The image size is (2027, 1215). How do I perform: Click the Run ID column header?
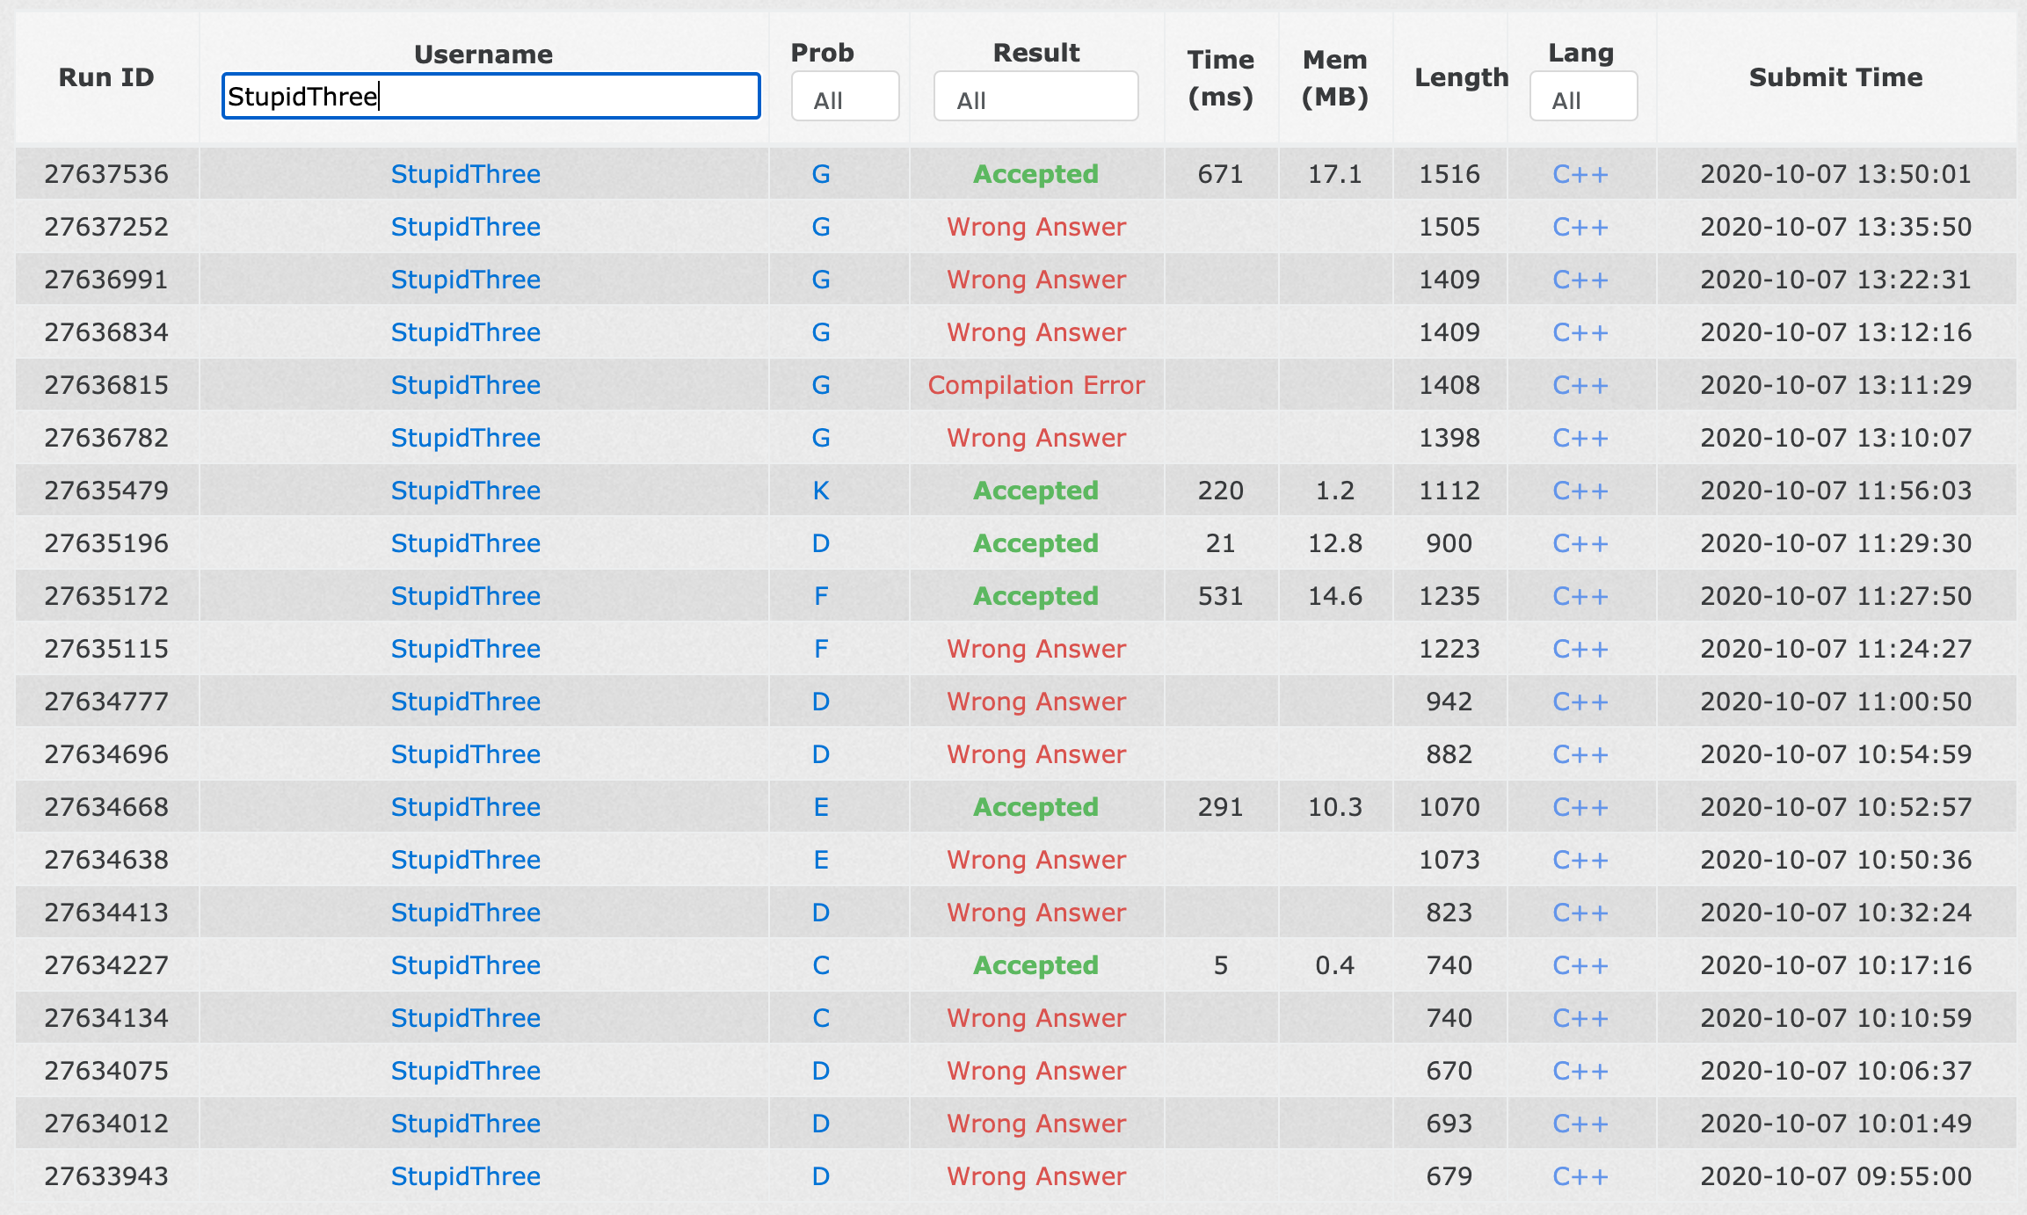click(106, 77)
